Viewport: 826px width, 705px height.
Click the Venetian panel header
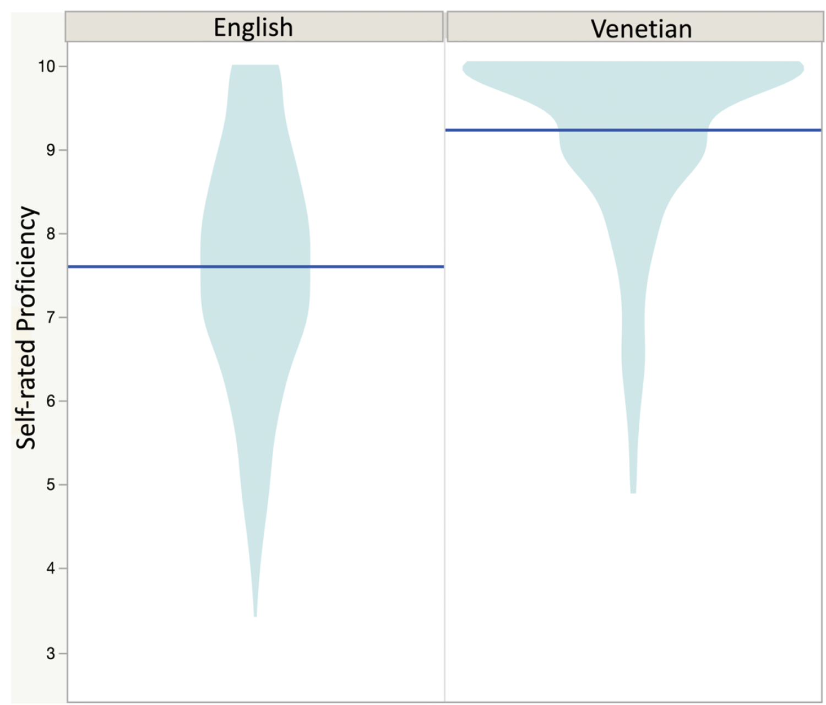635,28
